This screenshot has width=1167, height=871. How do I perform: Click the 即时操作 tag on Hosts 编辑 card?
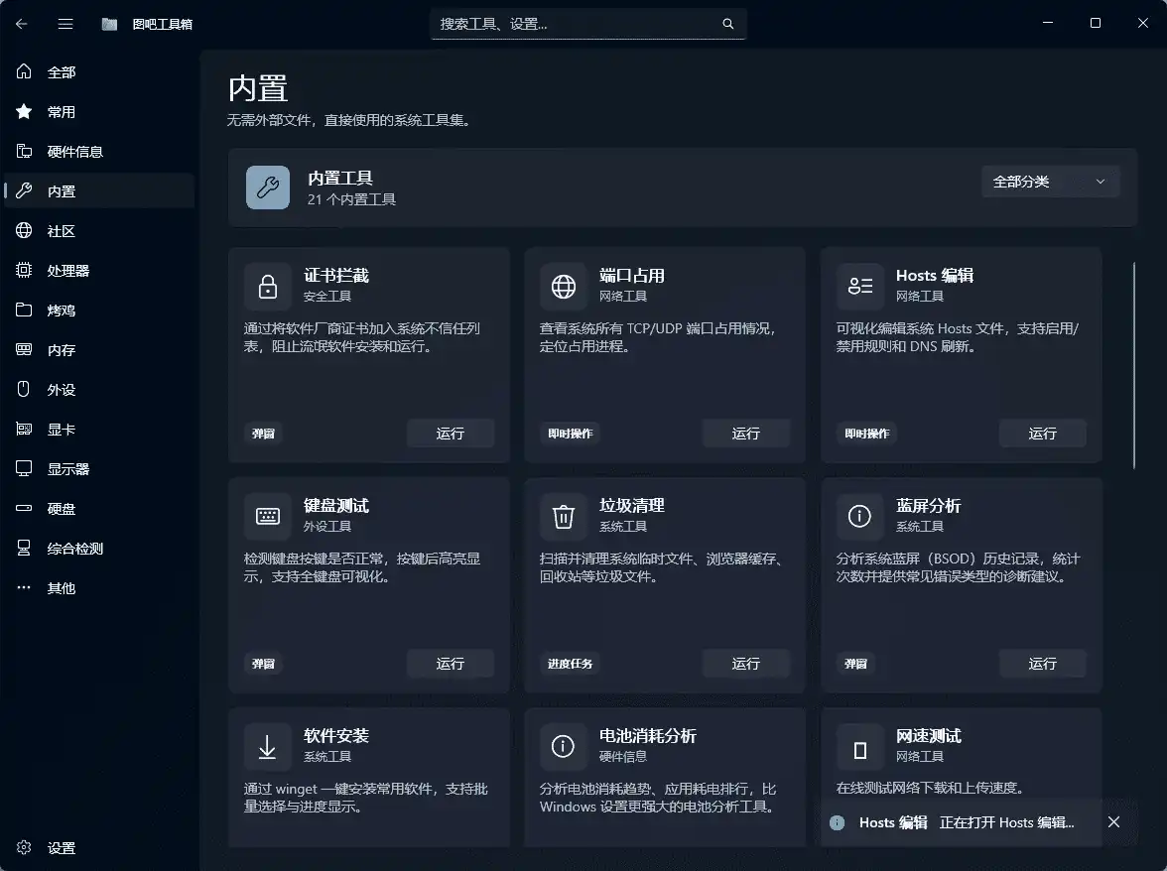(866, 433)
